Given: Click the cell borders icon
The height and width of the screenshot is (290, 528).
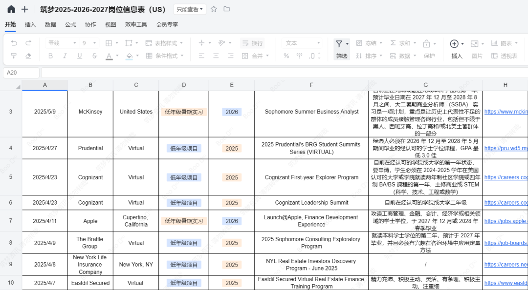Looking at the screenshot, I should click(109, 43).
